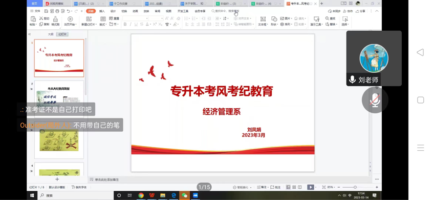Switch to the 大纲 outline tab
Screen dimensions: 433x200
coord(51,34)
